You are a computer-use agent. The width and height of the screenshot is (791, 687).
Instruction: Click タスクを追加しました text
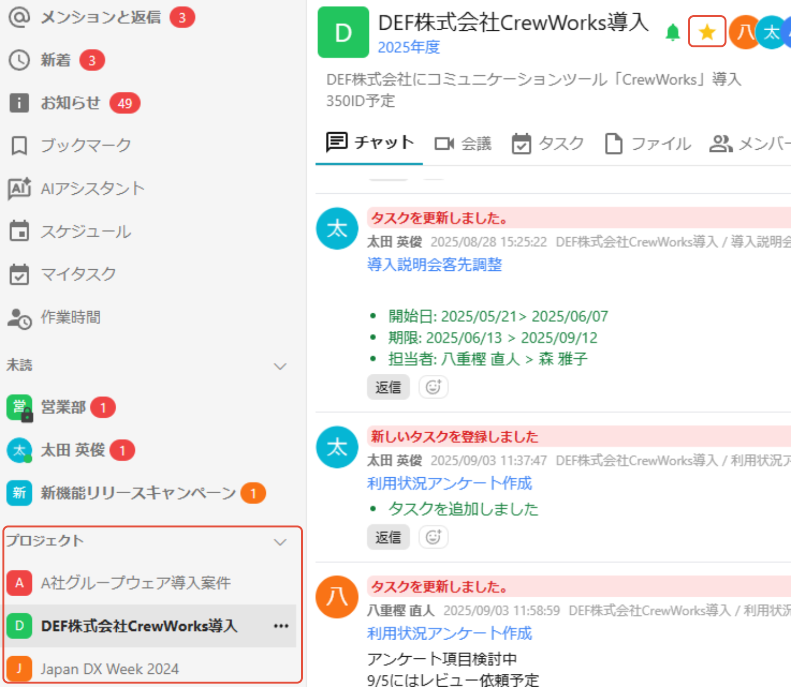click(x=463, y=509)
